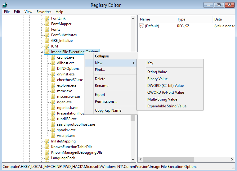Open the Favorites menu
The width and height of the screenshot is (237, 171).
pos(44,12)
